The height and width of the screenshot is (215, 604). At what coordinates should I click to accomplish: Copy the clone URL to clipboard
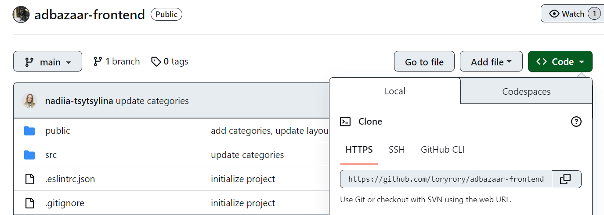[566, 179]
